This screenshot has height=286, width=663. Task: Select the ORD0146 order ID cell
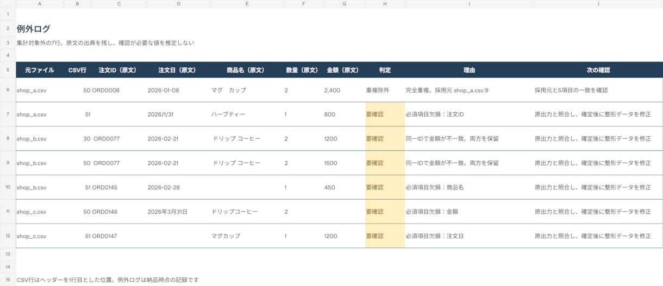click(119, 212)
